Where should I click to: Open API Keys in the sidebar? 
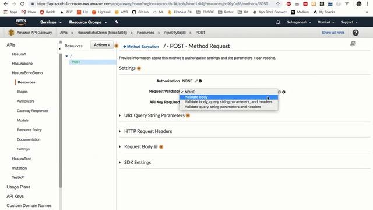(15, 196)
